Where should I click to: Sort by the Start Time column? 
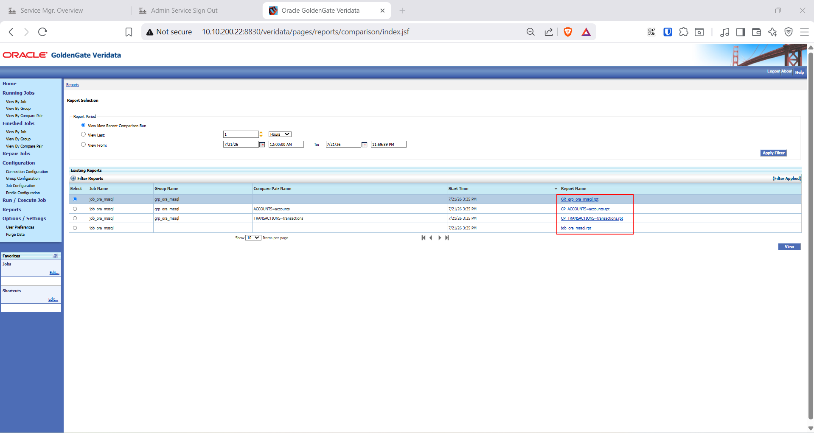tap(458, 189)
